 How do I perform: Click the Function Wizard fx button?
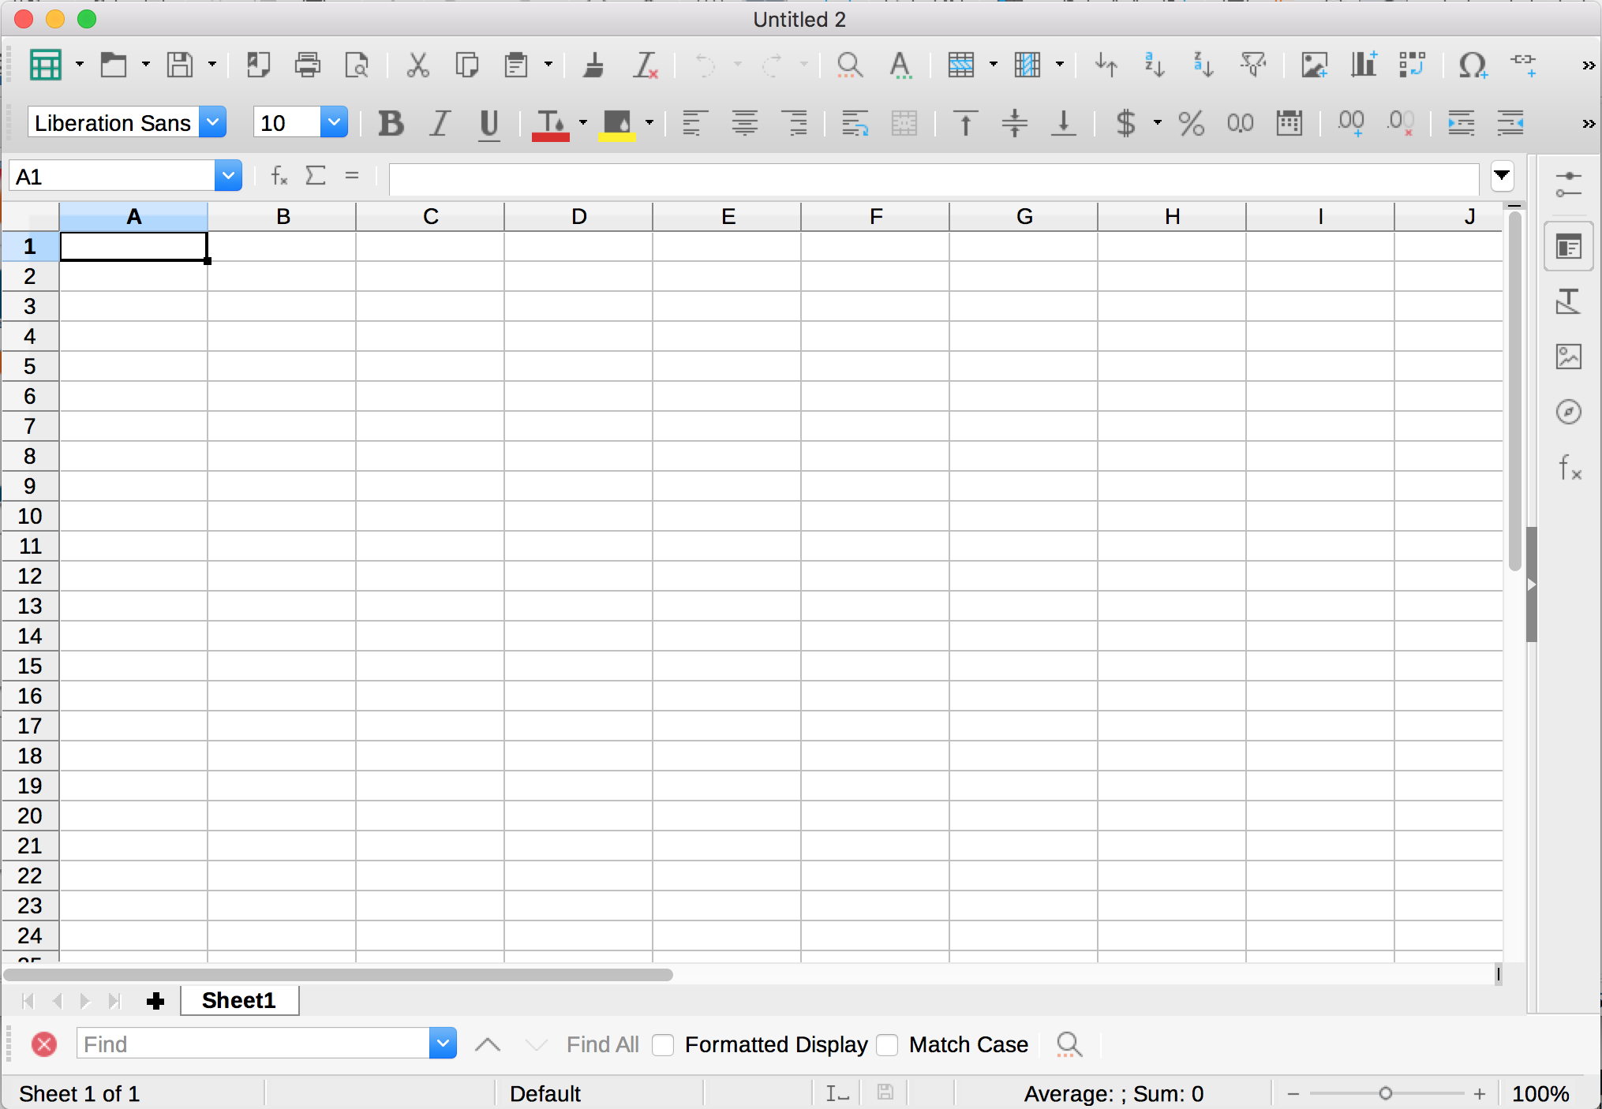pyautogui.click(x=279, y=175)
